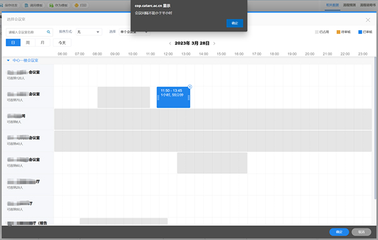Open the 排序方式 sort dropdown
Viewport: 378px width, 240px height.
[x=89, y=31]
